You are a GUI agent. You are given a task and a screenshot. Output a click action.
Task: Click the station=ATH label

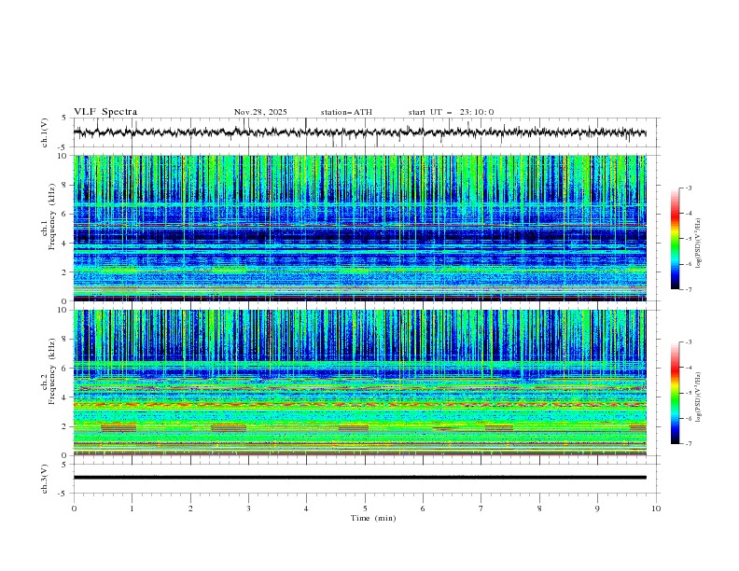[x=346, y=112]
